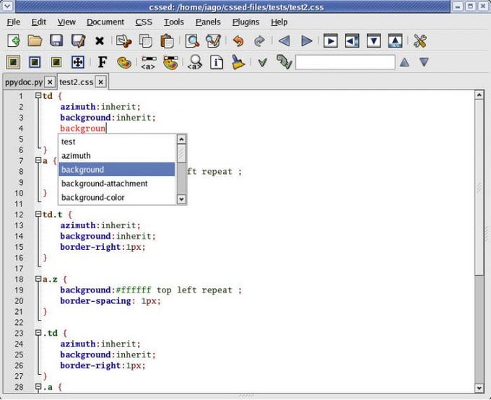
Task: Click the Find magnifier icon in toolbar
Action: (192, 41)
